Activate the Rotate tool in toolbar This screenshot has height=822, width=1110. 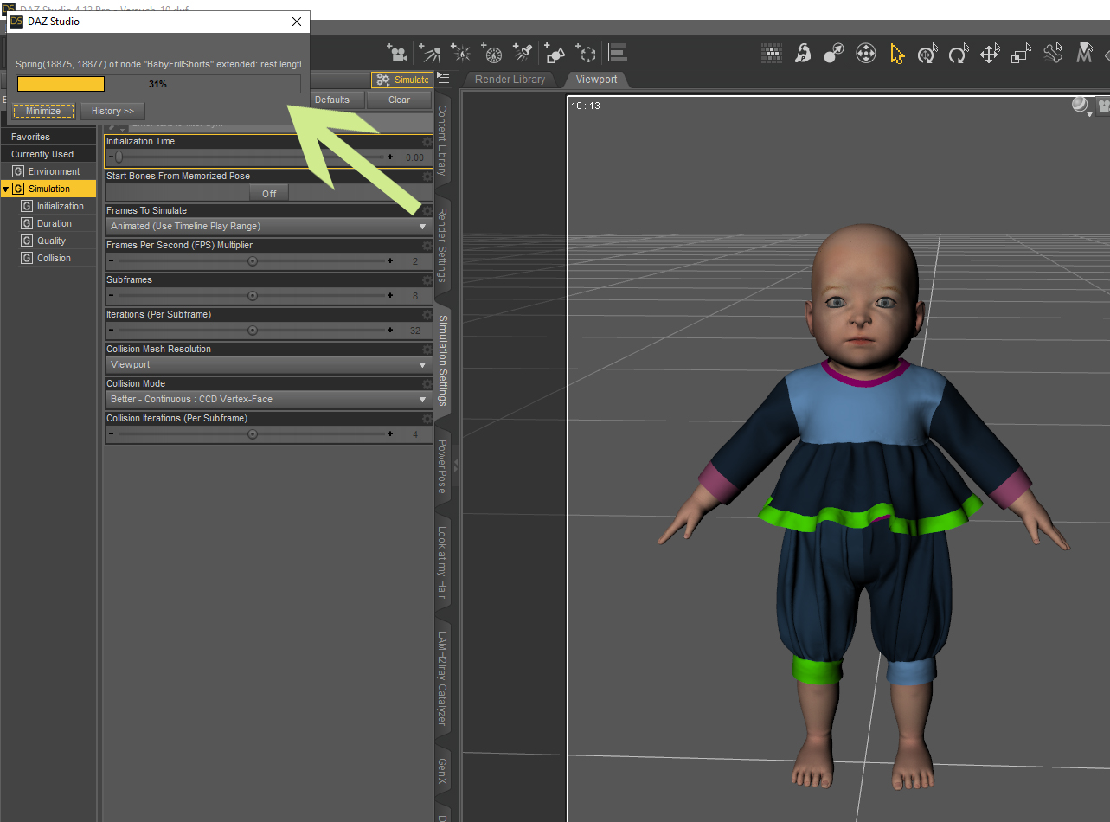(959, 55)
